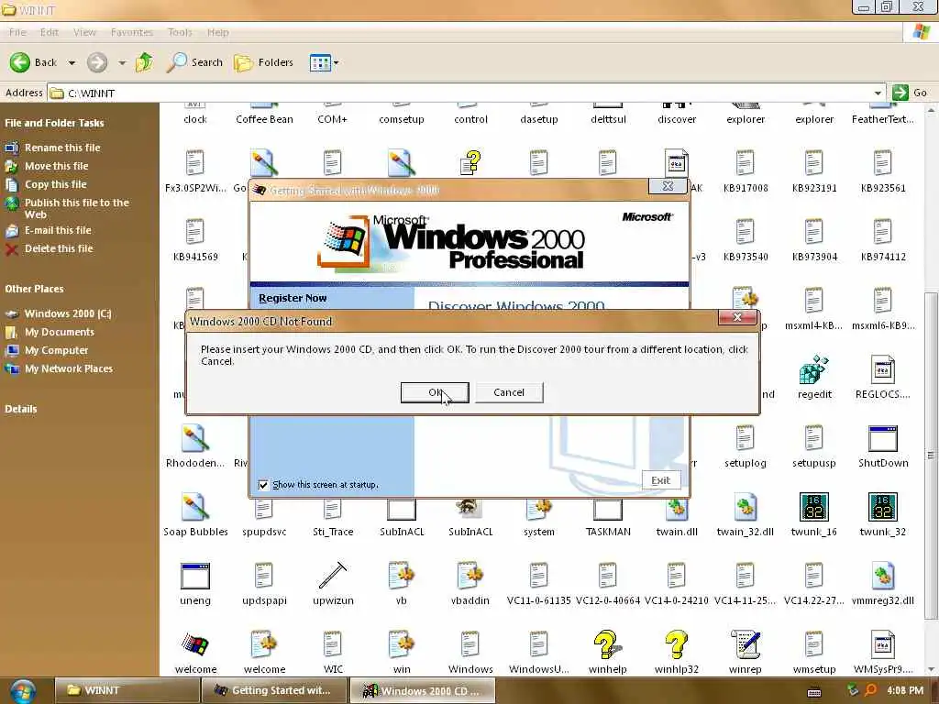The height and width of the screenshot is (704, 939).
Task: Collapse the Other Places section
Action: [34, 289]
